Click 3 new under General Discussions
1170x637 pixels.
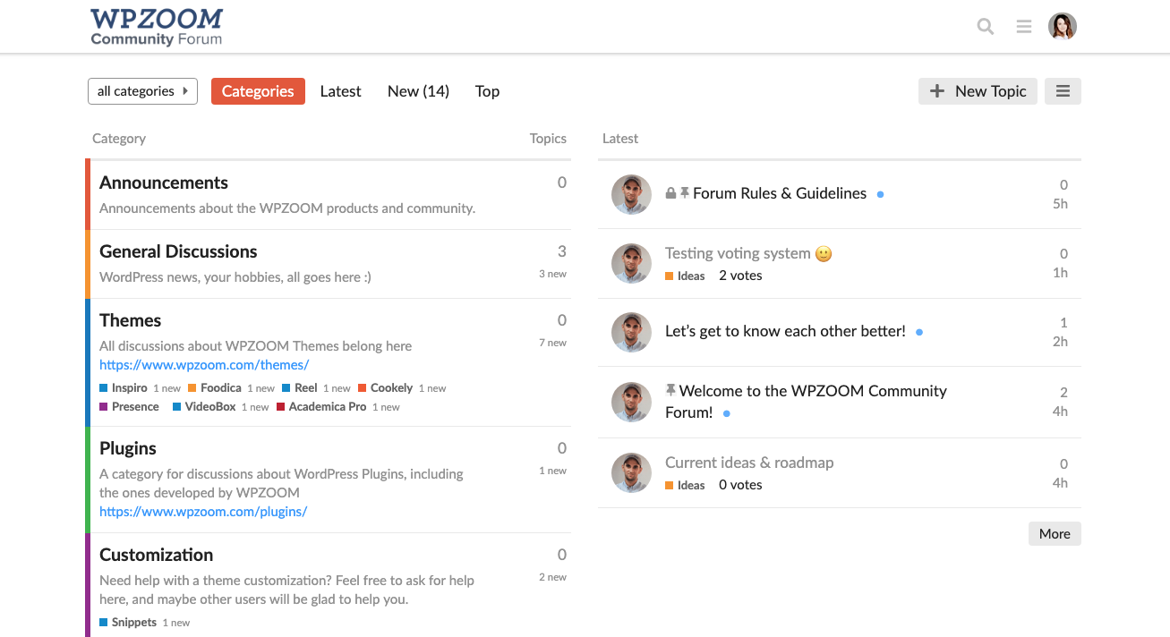[x=552, y=274]
